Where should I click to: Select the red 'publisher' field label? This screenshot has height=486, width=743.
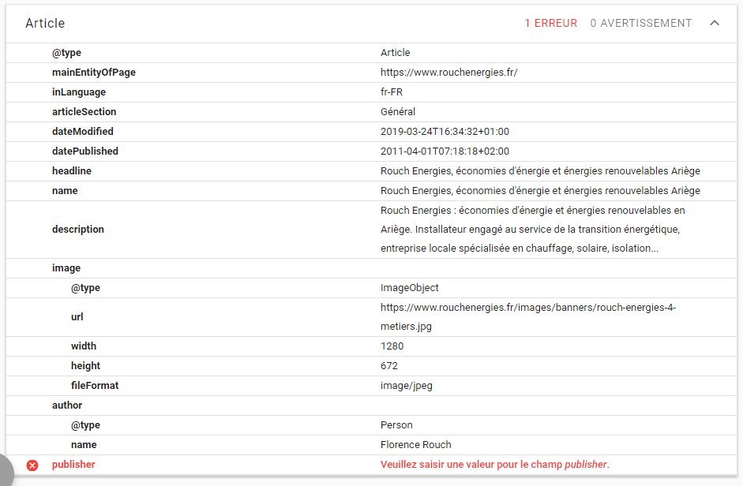(73, 464)
